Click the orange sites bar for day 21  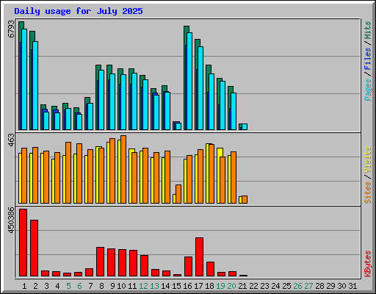tap(245, 200)
